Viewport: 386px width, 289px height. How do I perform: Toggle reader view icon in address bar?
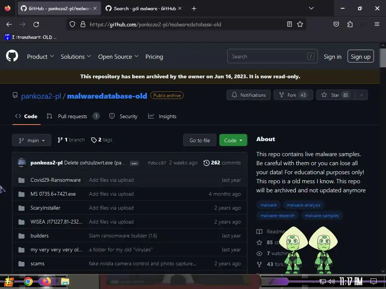coord(289,24)
